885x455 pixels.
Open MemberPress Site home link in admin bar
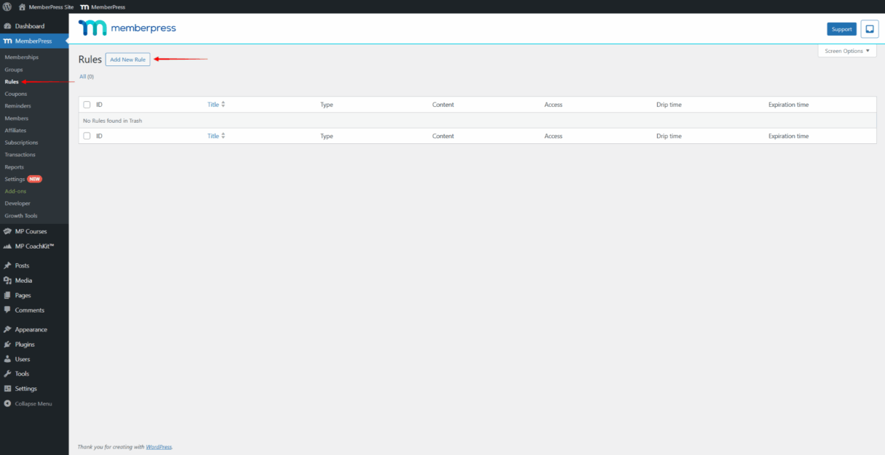(46, 7)
